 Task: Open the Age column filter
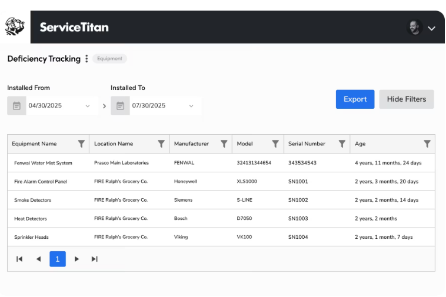[427, 144]
